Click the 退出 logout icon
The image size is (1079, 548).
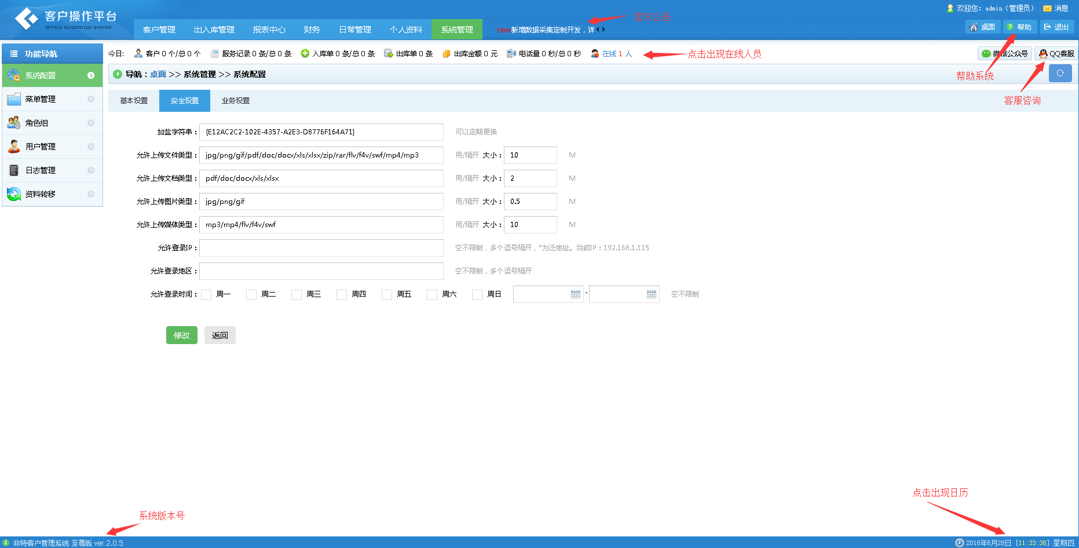point(1047,27)
